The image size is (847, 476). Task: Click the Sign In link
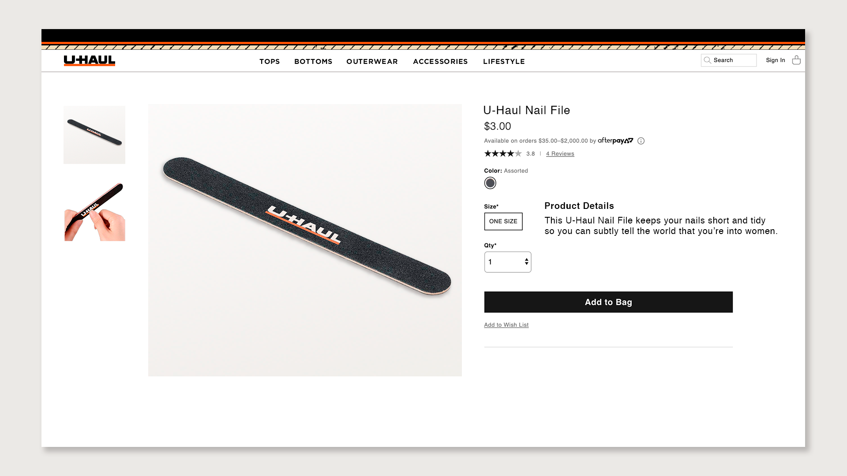(x=776, y=60)
